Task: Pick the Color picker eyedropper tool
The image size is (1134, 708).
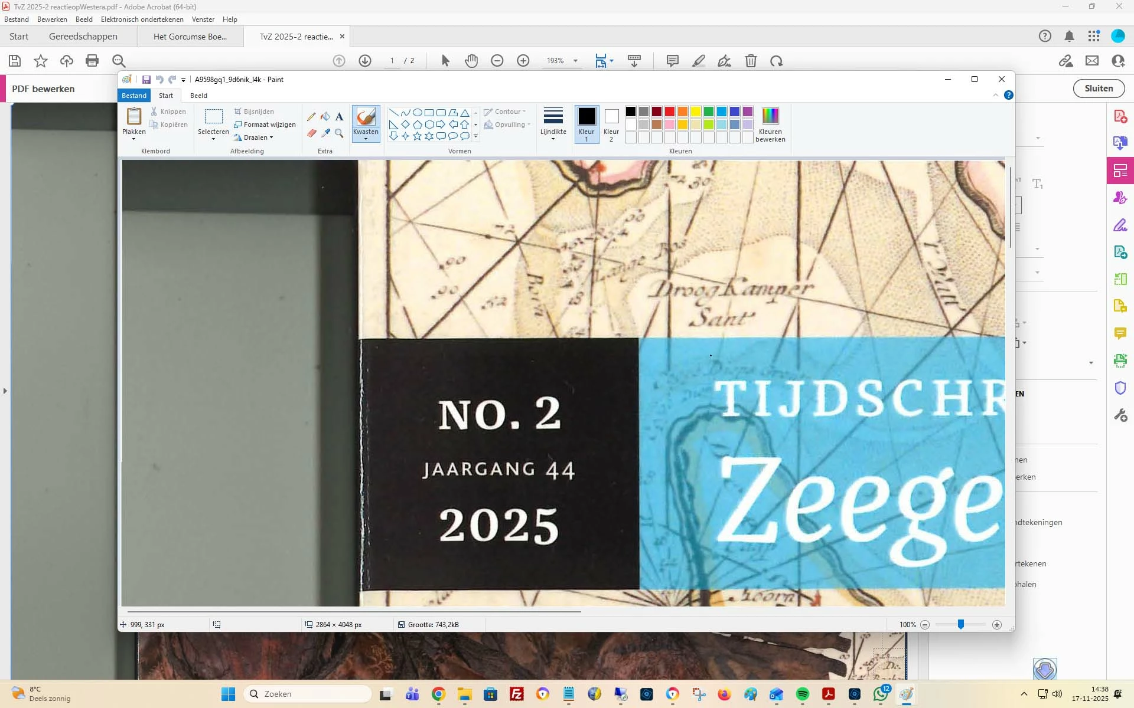Action: (325, 133)
